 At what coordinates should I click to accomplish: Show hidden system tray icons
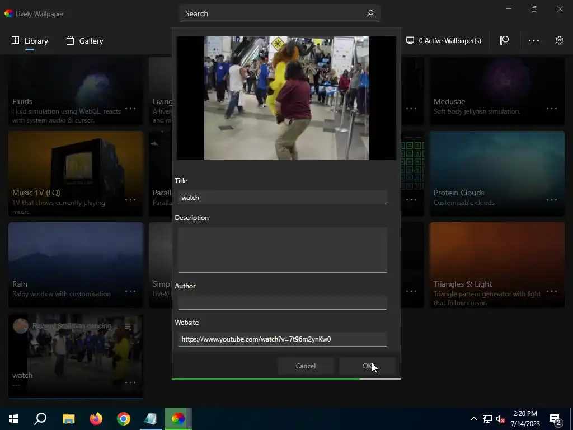[x=473, y=419]
